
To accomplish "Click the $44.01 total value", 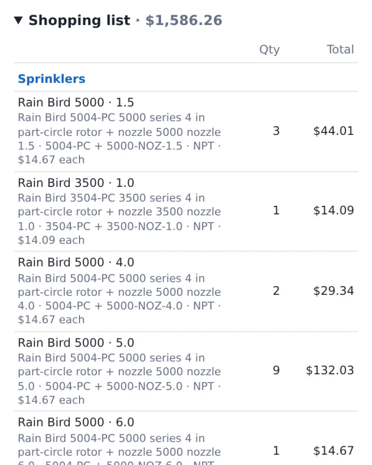I will pyautogui.click(x=333, y=131).
